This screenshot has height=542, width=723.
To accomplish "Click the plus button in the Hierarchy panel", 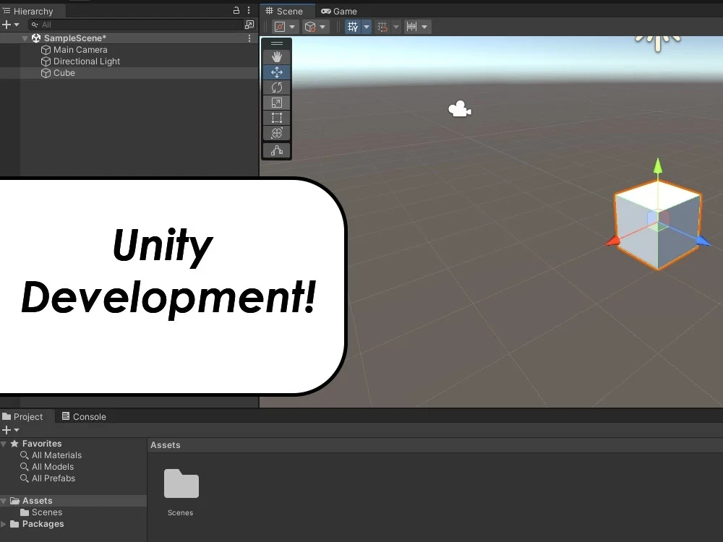I will click(x=6, y=24).
